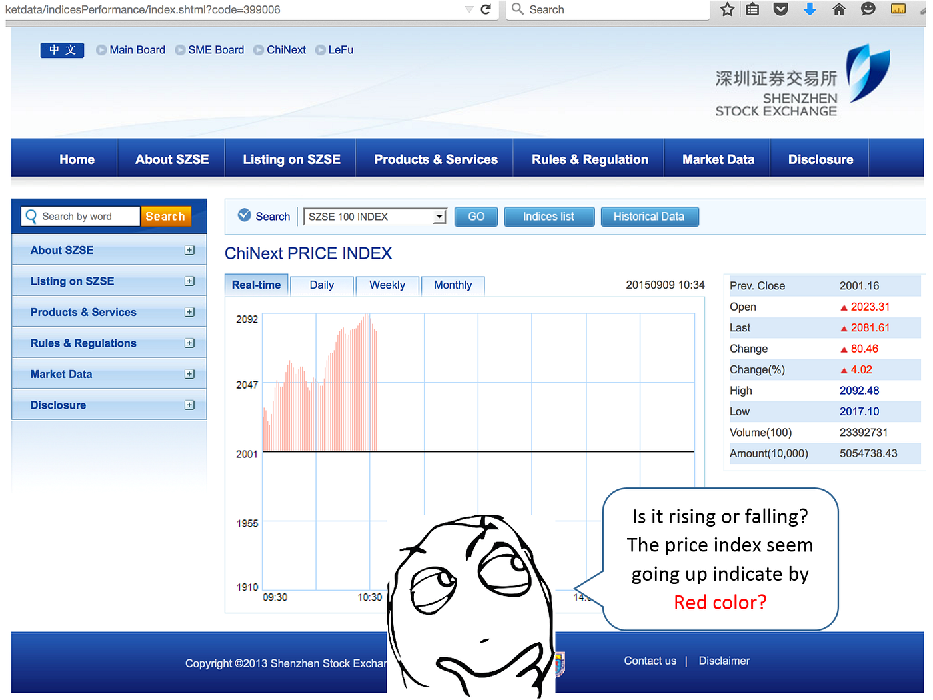Screen dimensions: 933x700
Task: Open the Historical Data button
Action: pyautogui.click(x=649, y=217)
